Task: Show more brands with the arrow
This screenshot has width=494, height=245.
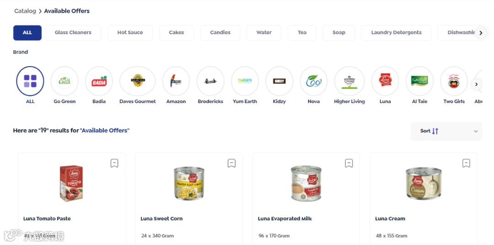Action: 476,84
